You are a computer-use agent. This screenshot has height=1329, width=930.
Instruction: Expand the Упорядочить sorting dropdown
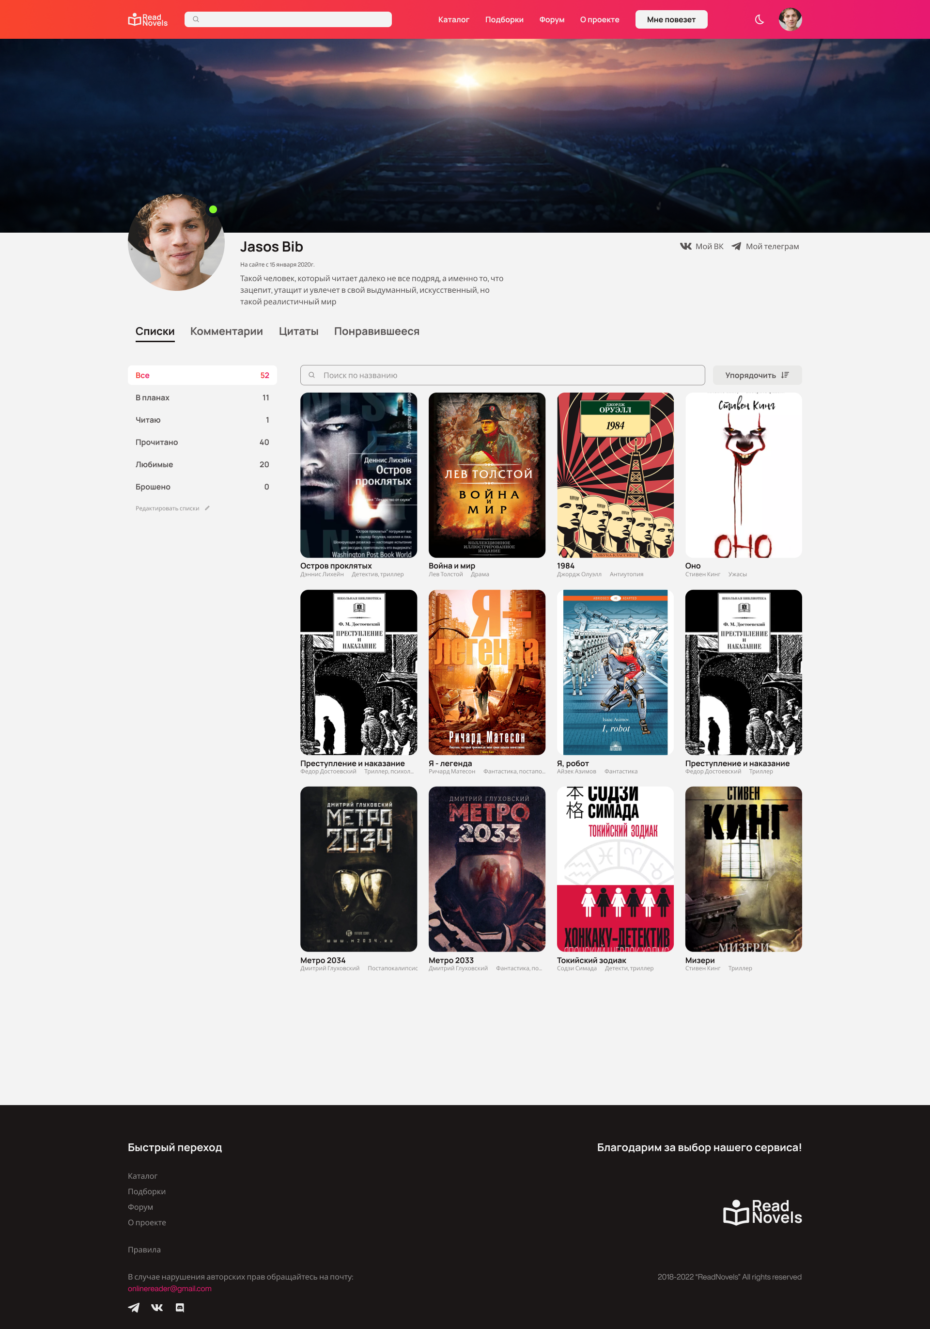pyautogui.click(x=757, y=375)
